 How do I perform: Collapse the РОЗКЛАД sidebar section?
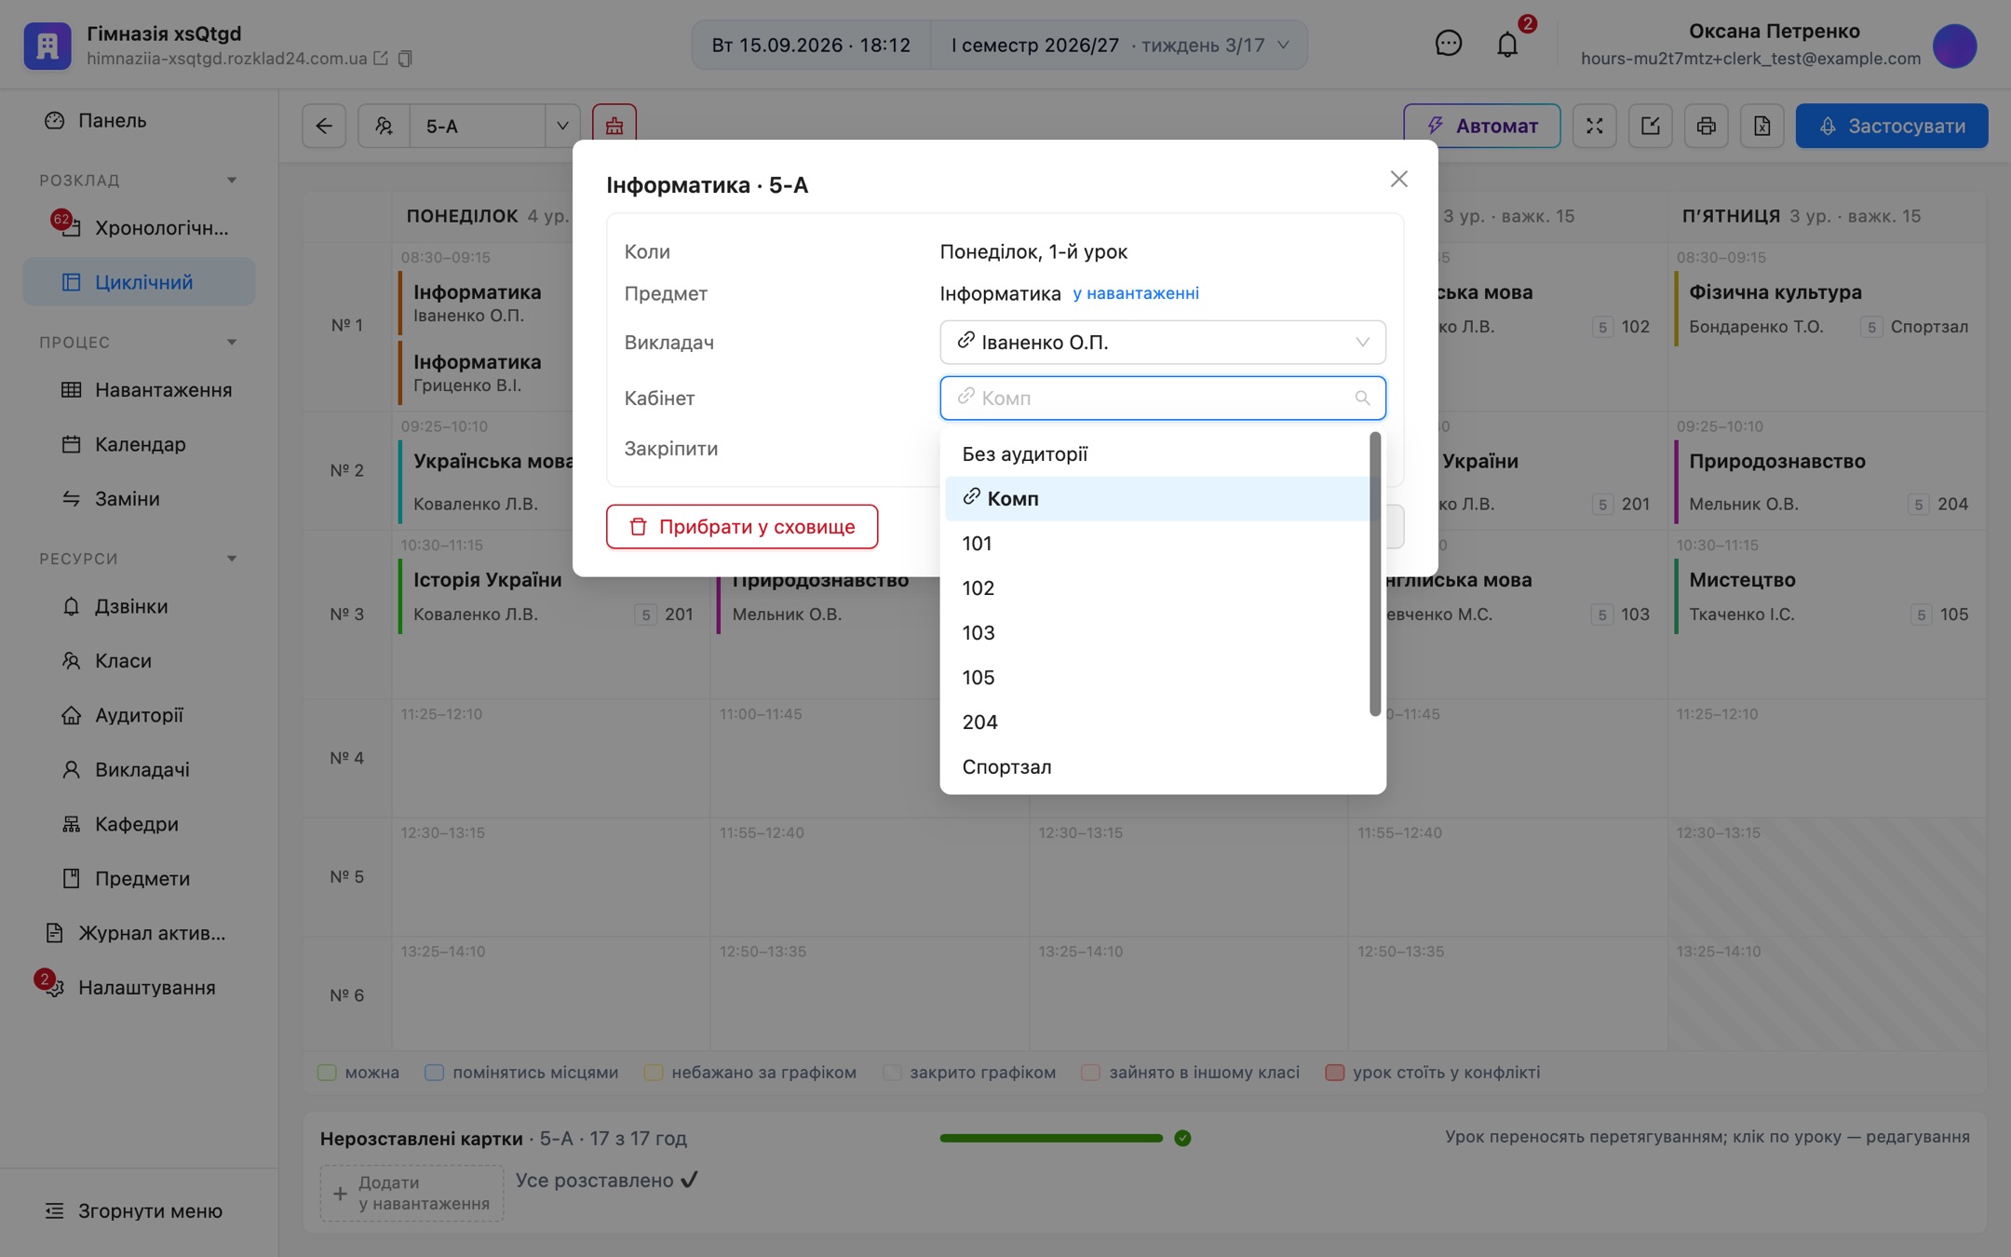(x=232, y=180)
